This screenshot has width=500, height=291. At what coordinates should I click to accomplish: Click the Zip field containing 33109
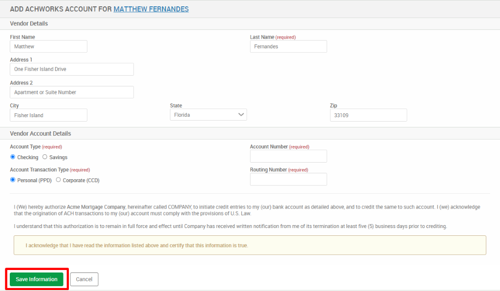point(368,115)
